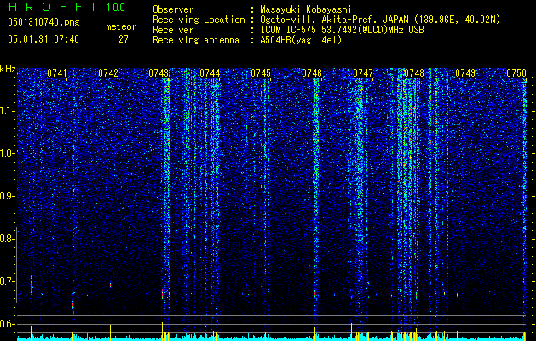Image resolution: width=536 pixels, height=341 pixels.
Task: Click the 'Receiving Location' label
Action: pyautogui.click(x=199, y=20)
